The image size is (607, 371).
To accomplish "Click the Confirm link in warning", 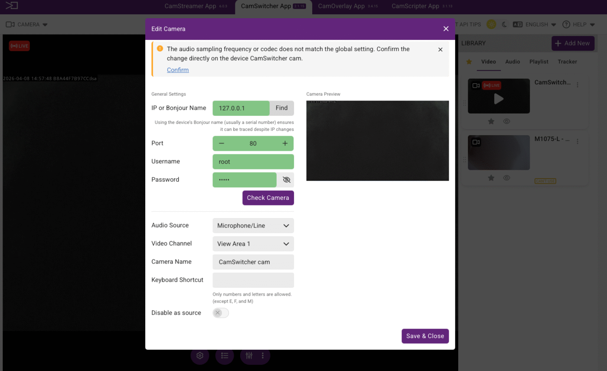I will (x=178, y=70).
